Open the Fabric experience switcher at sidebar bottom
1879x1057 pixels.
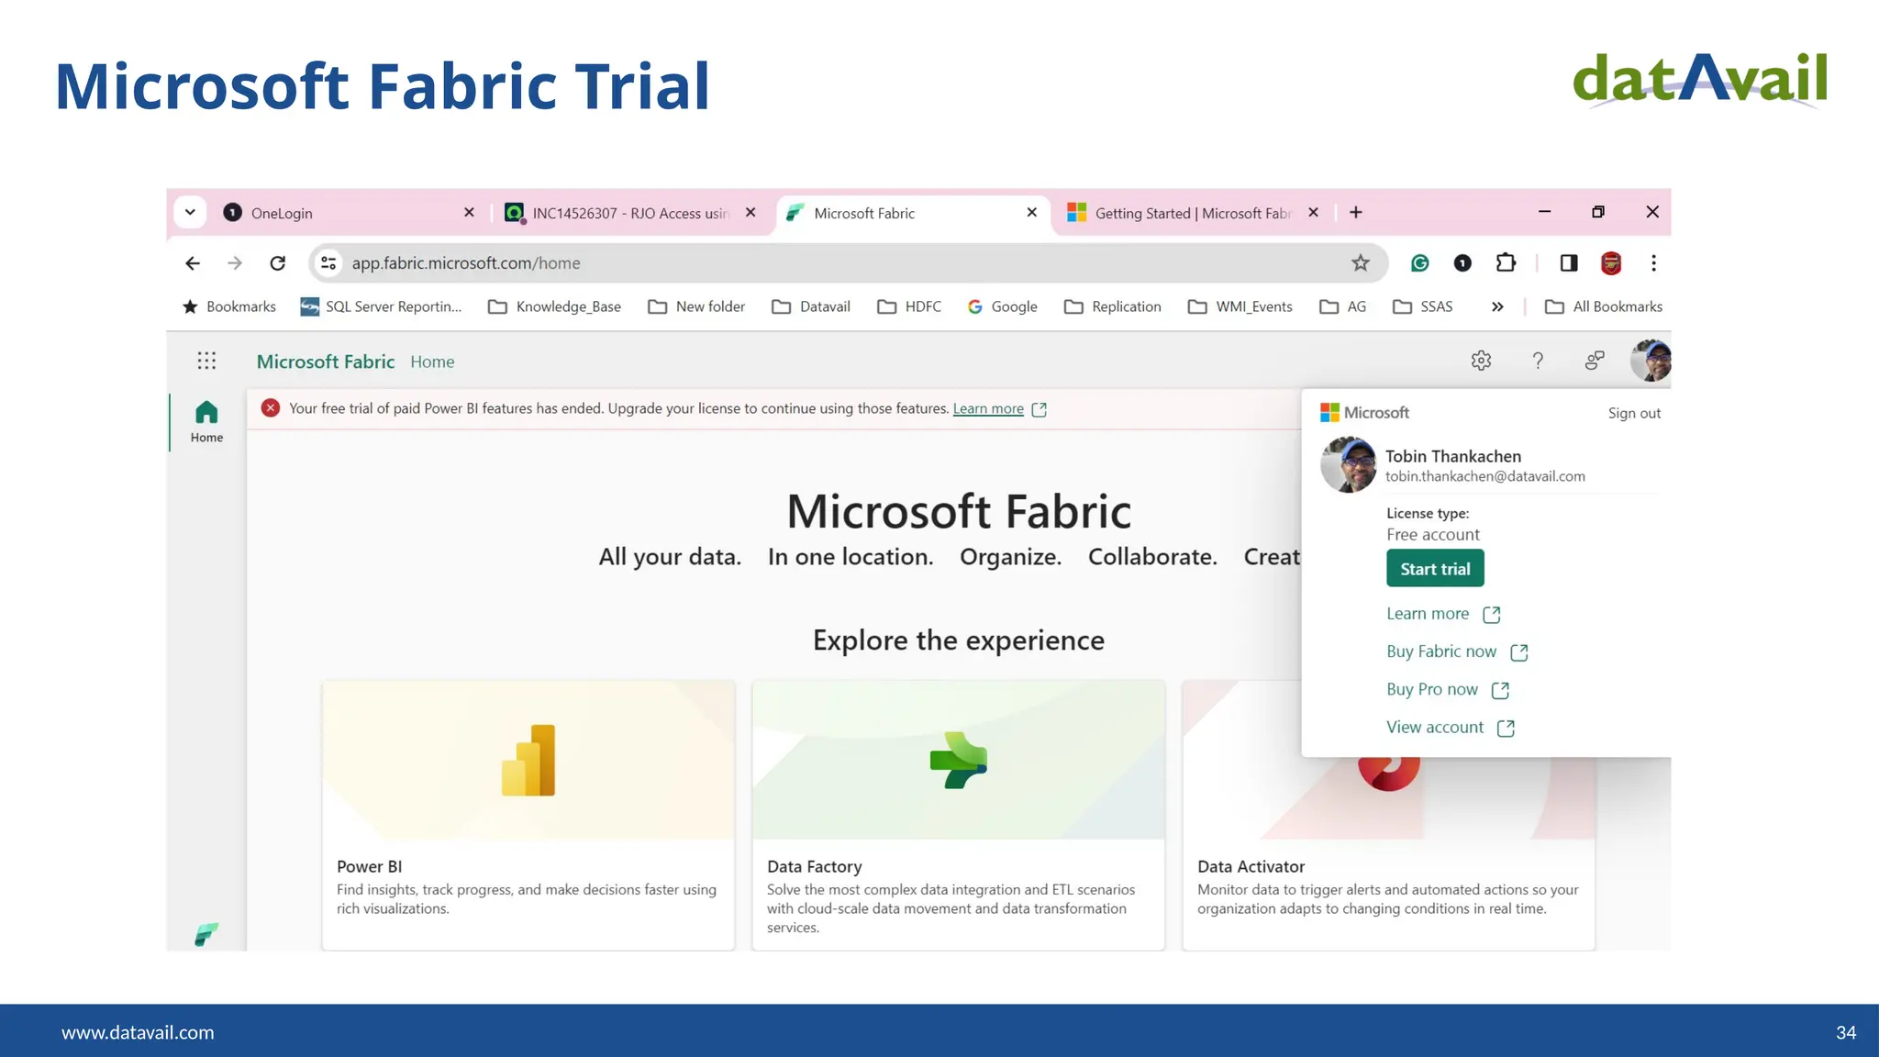click(x=206, y=934)
